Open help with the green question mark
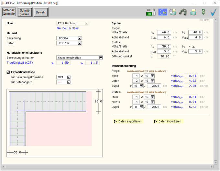The width and height of the screenshot is (220, 171). click(203, 12)
